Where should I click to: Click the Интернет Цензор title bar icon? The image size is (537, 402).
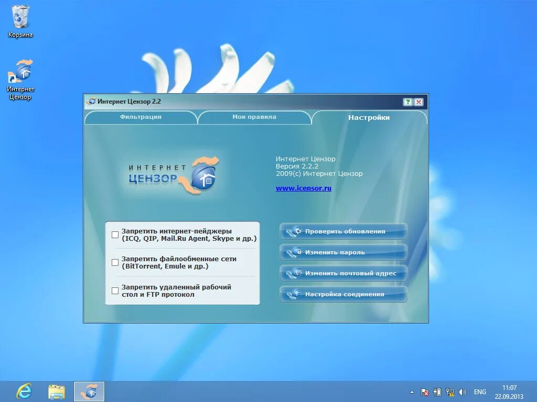[91, 102]
